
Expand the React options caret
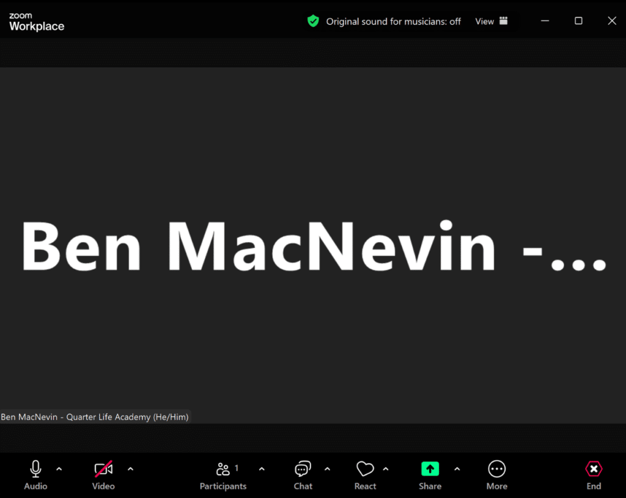point(386,469)
